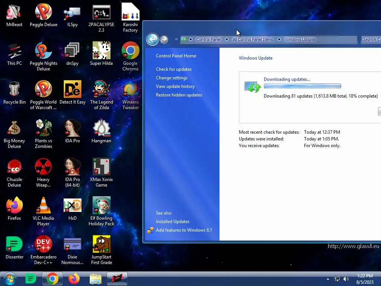Select the 2PACALYPSE 2.3 shortcut

pyautogui.click(x=101, y=18)
